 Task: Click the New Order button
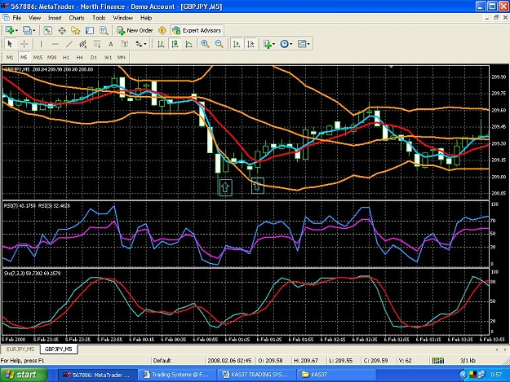135,30
